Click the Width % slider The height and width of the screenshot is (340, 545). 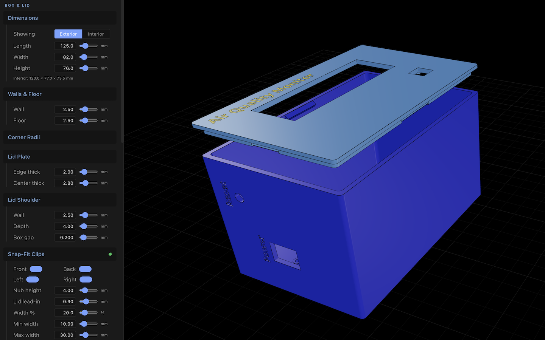(89, 313)
